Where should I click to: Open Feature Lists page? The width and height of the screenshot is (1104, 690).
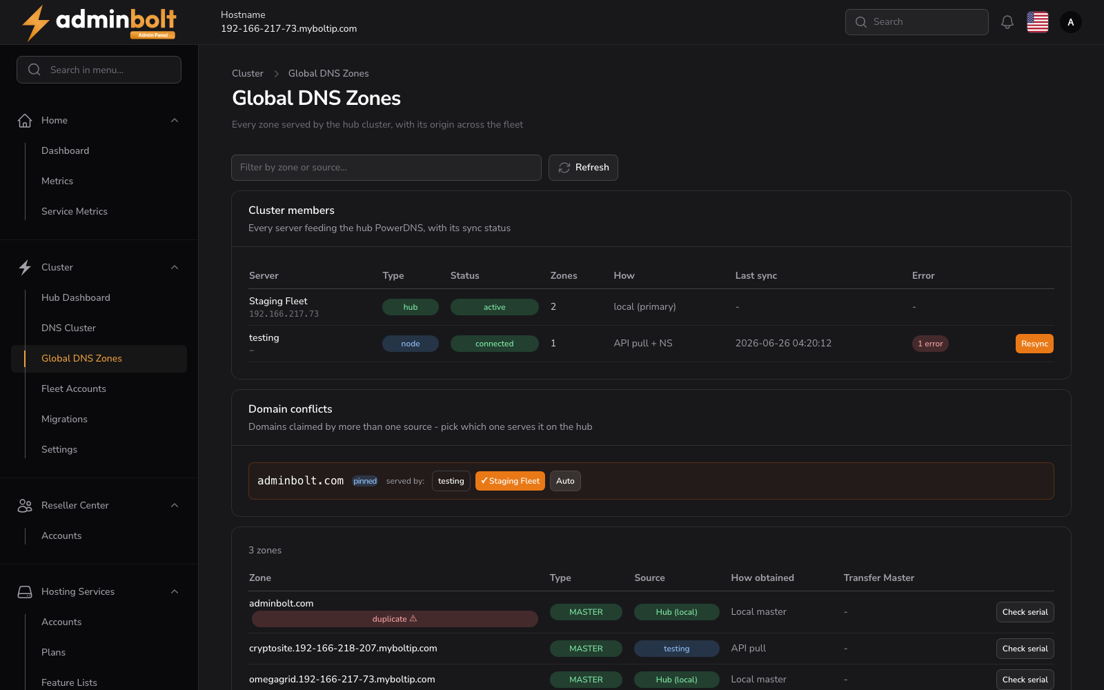[69, 682]
